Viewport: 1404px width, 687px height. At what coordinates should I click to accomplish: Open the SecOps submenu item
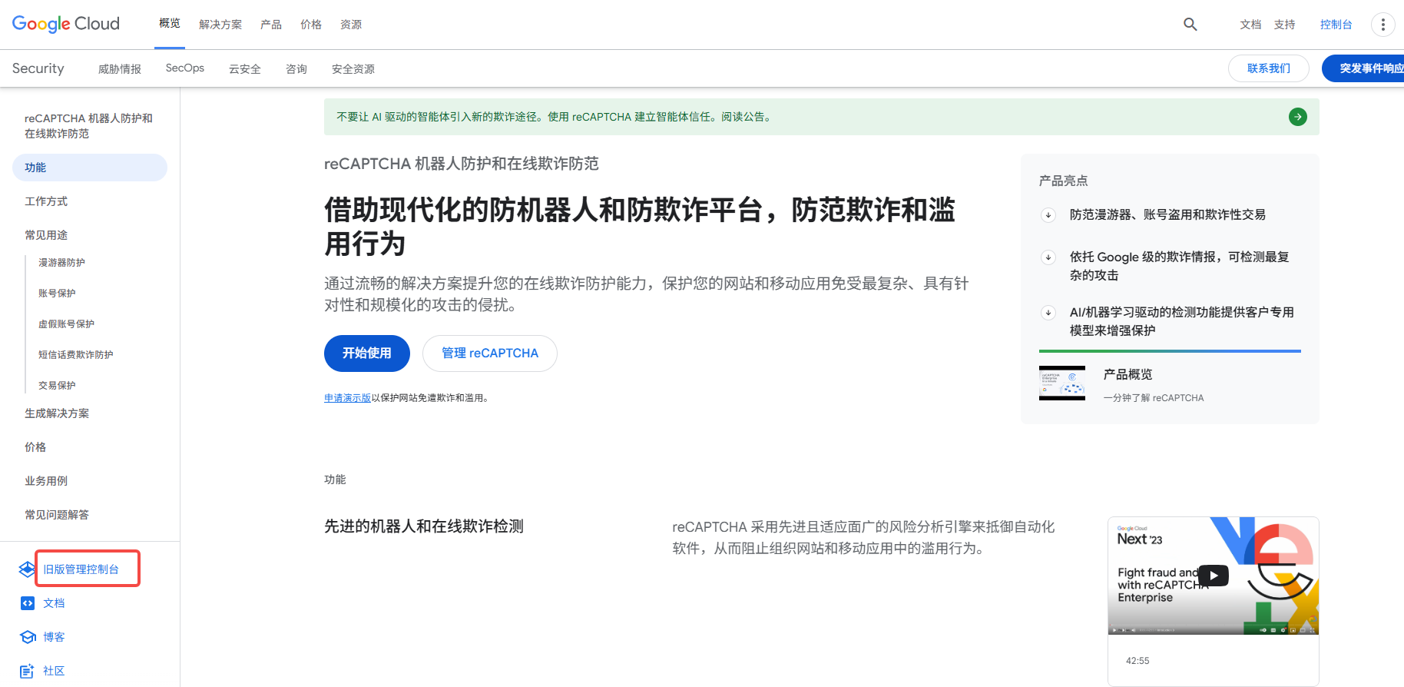[x=185, y=68]
